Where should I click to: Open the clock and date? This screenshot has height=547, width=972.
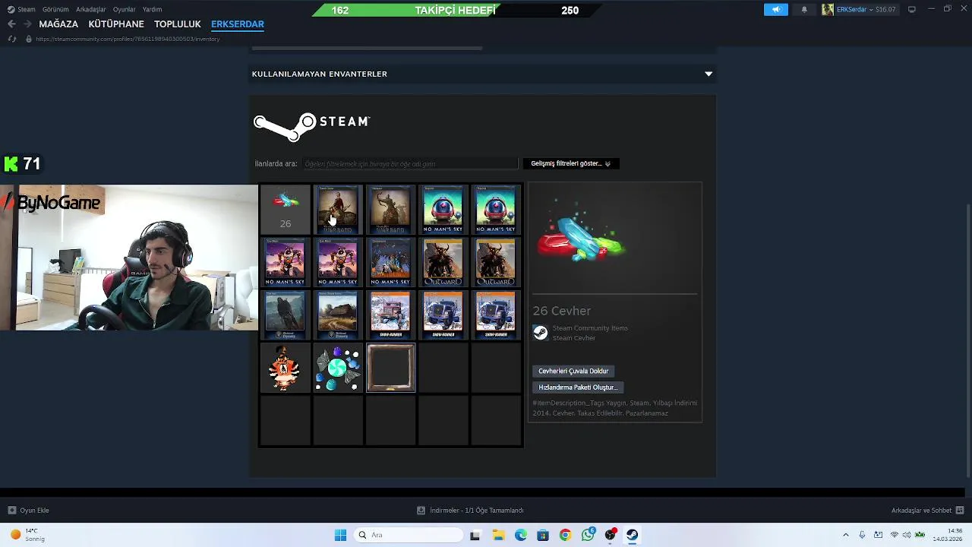tap(947, 535)
